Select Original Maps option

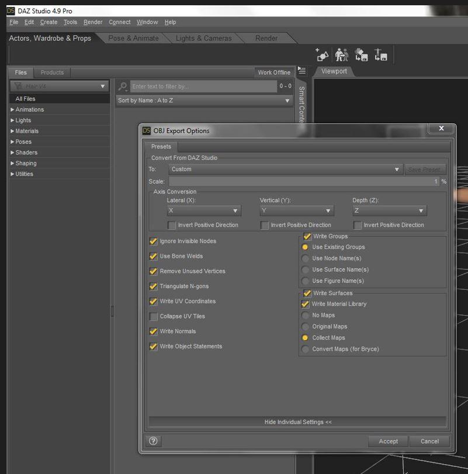pos(305,327)
